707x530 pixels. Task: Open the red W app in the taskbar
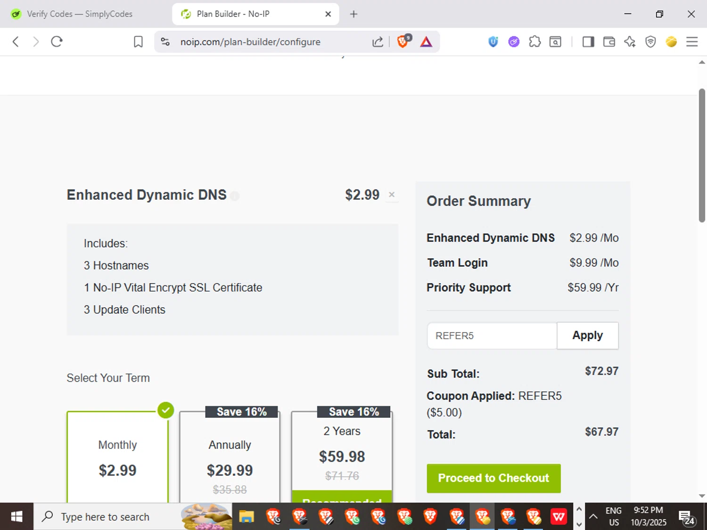click(x=559, y=517)
